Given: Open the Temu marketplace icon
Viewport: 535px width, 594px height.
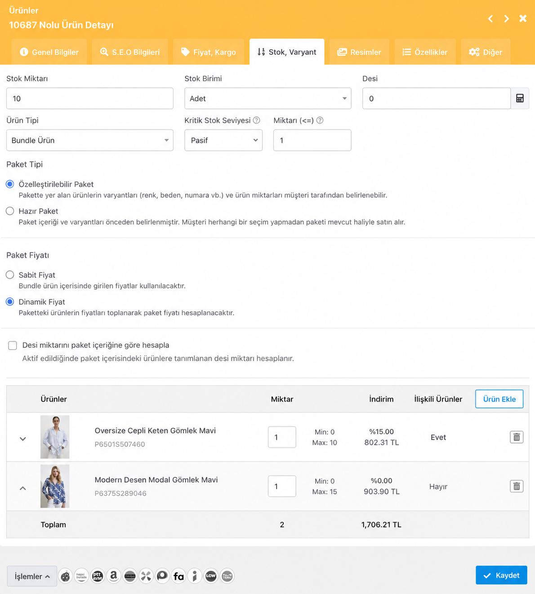Looking at the screenshot, I should pyautogui.click(x=227, y=576).
